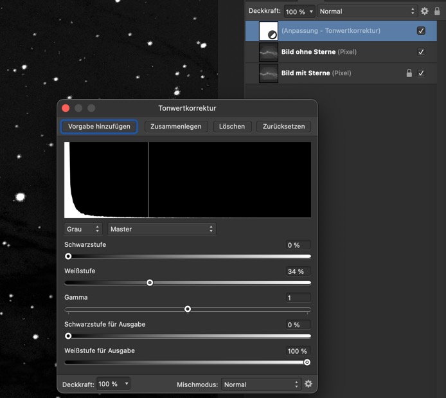Toggle visibility of Tonwertkorrektur adjustment layer
Viewport: 446px width, 398px height.
[x=421, y=31]
